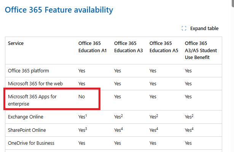Click the No cell for Microsoft 365 Apps
This screenshot has height=152, width=234.
coord(82,96)
